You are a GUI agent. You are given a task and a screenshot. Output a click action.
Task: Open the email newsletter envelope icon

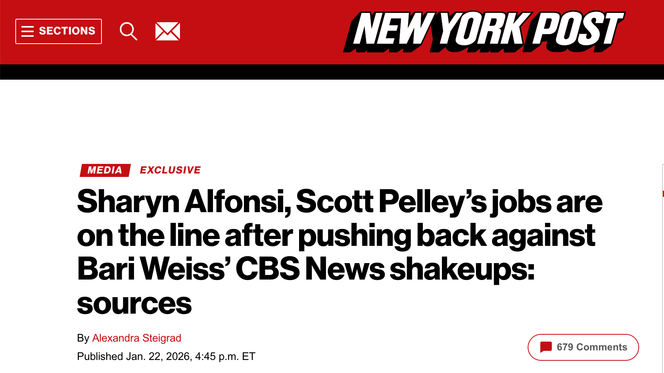pyautogui.click(x=167, y=31)
